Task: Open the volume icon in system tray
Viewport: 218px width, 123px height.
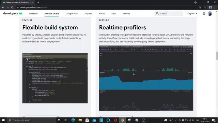Action: (x=193, y=120)
